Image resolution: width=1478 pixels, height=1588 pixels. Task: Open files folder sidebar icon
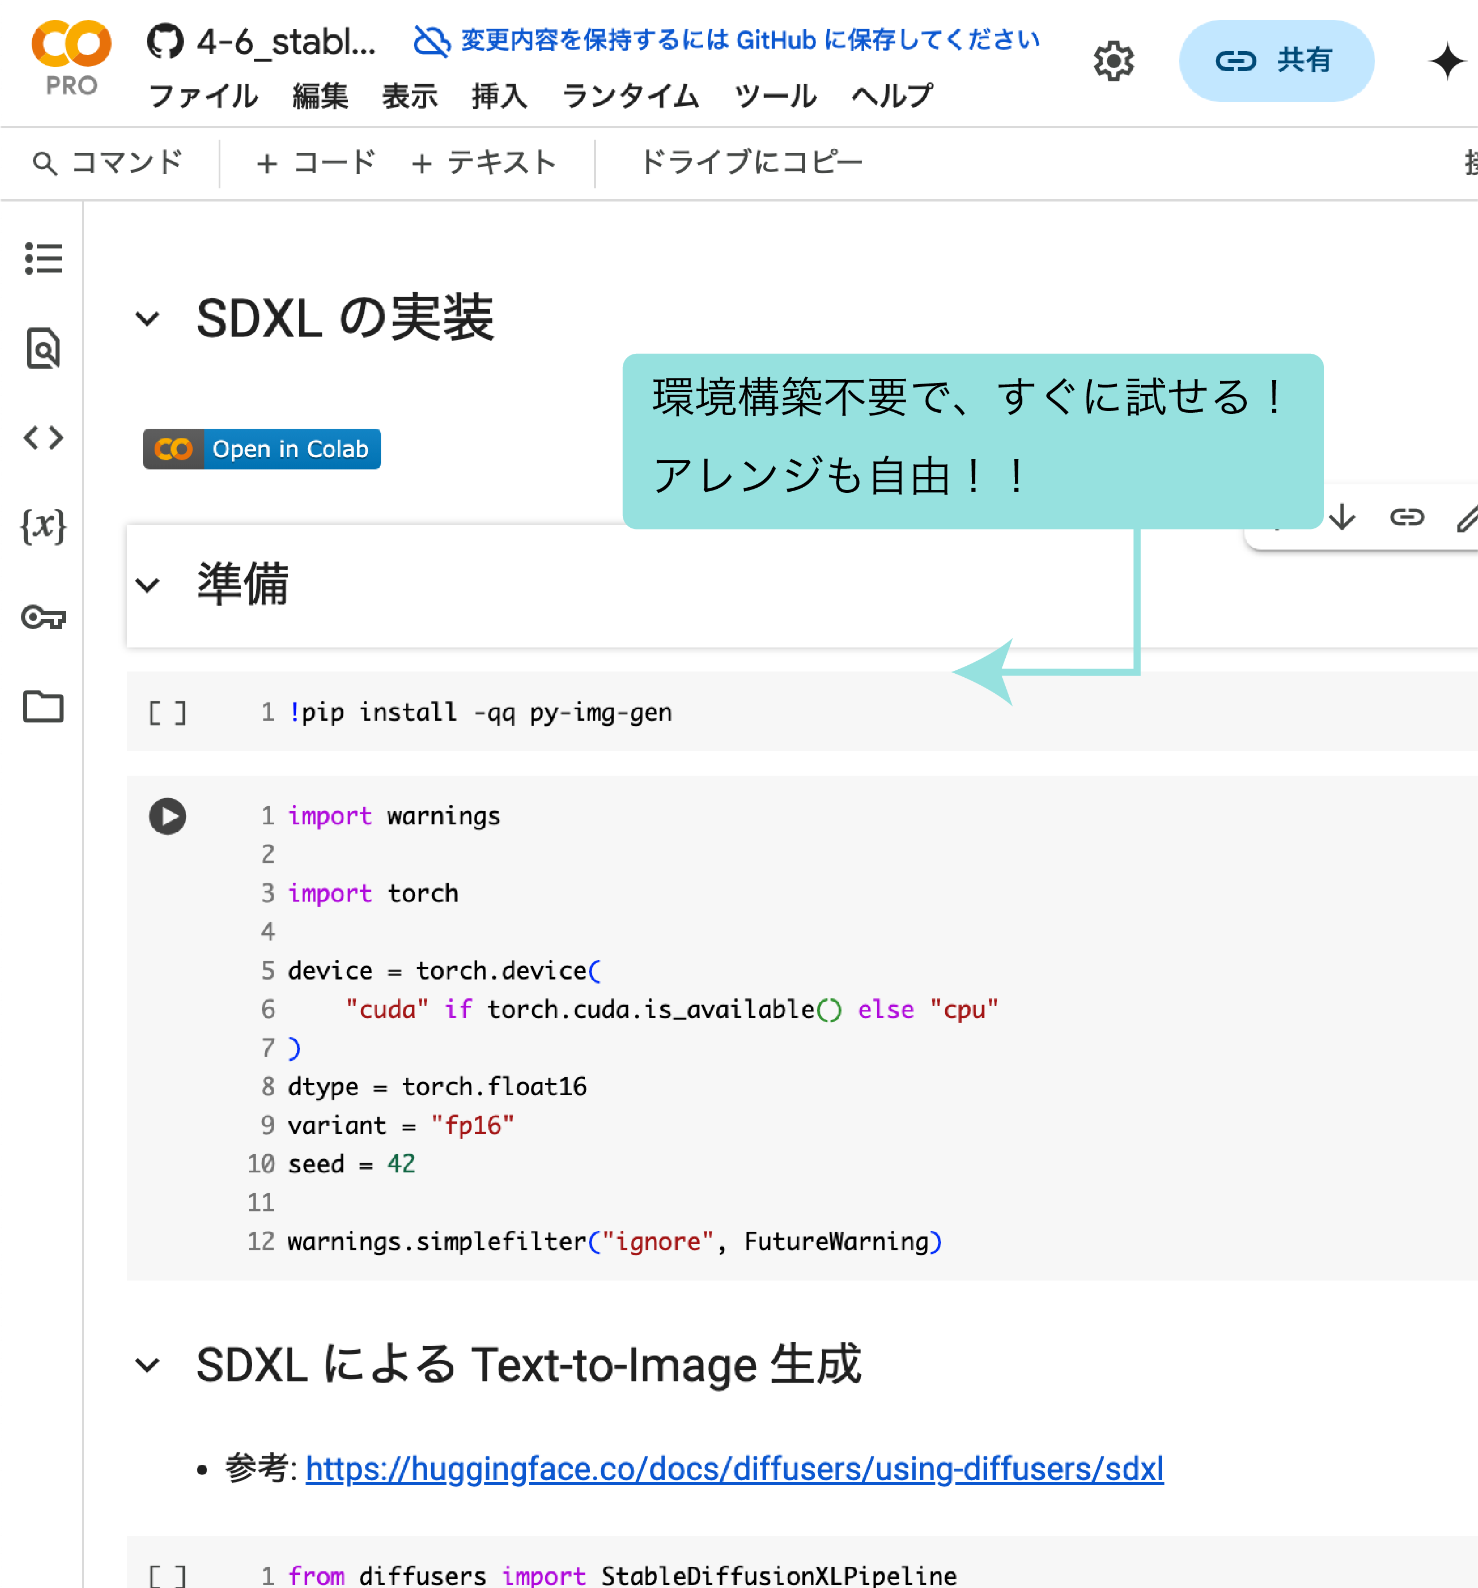[43, 706]
